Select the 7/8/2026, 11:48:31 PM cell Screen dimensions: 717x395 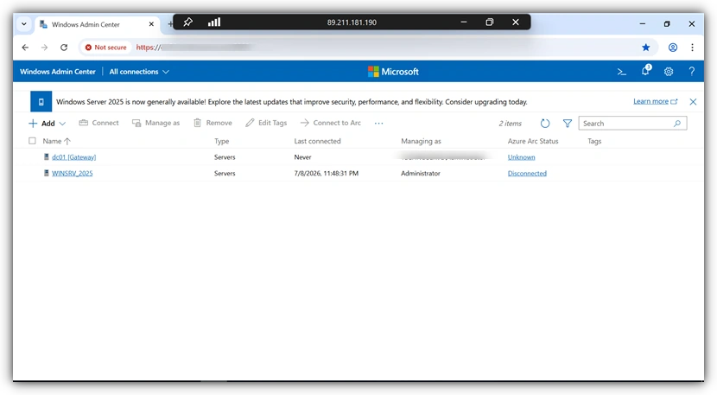point(326,173)
